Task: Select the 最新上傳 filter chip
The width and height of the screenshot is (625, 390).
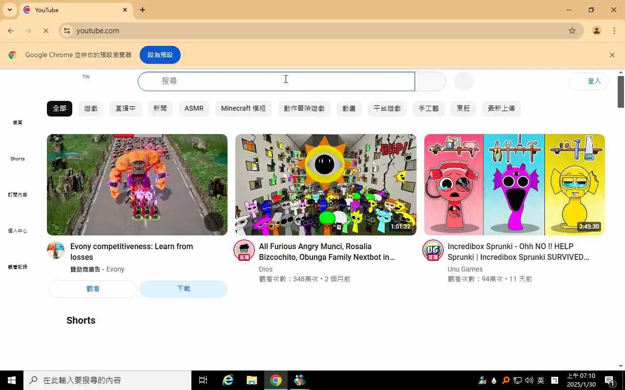Action: coord(501,108)
